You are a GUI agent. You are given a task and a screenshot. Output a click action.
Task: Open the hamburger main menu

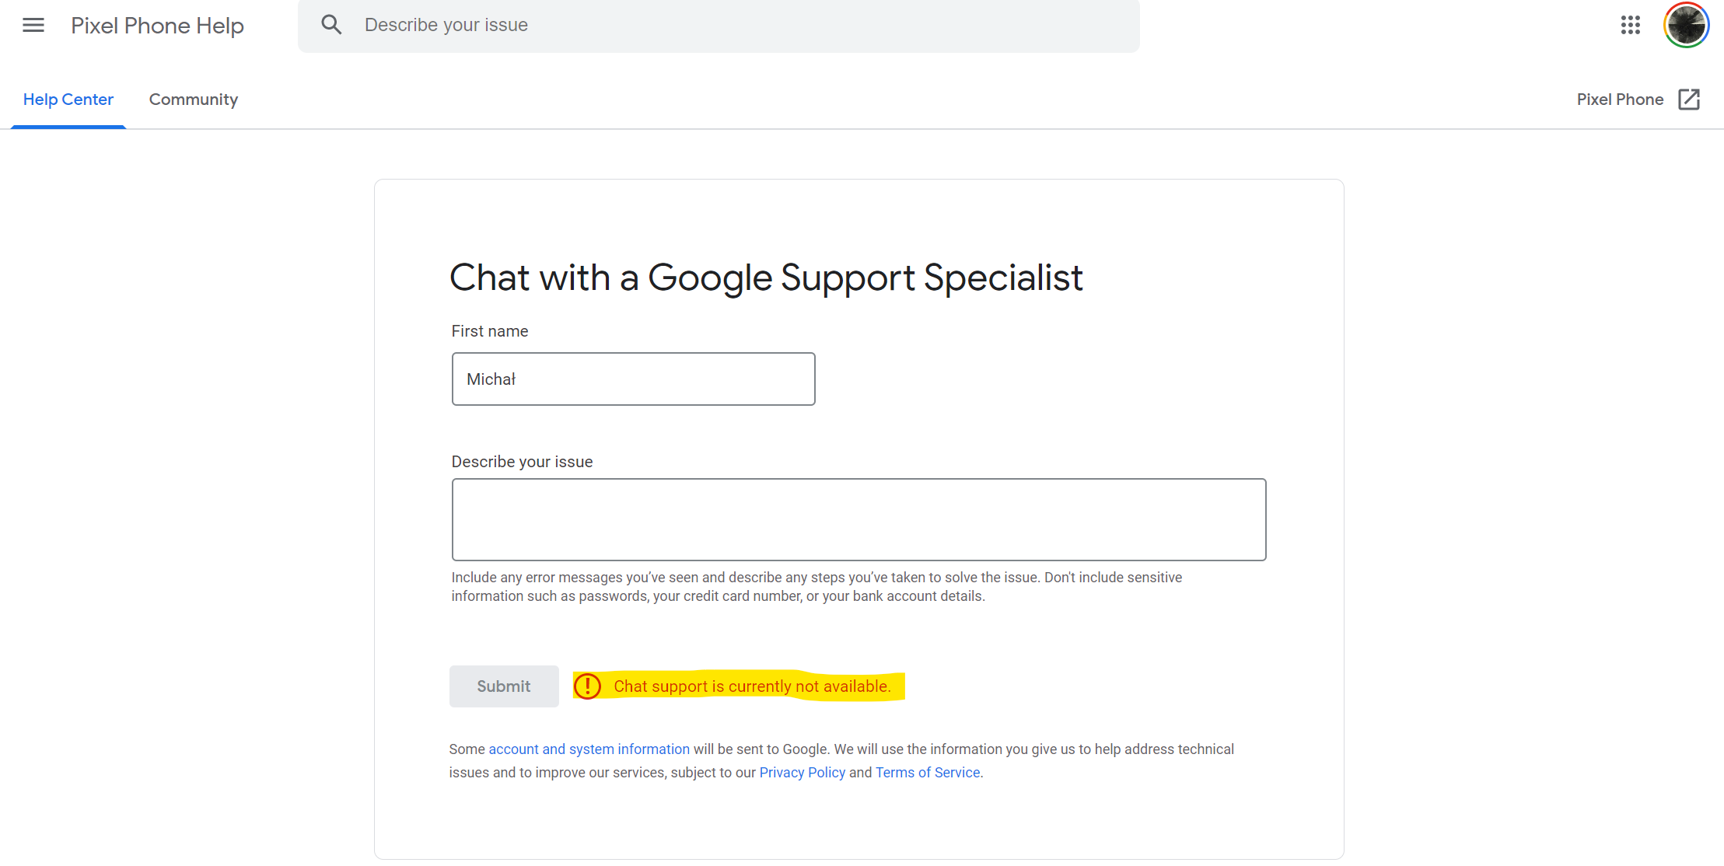(33, 26)
